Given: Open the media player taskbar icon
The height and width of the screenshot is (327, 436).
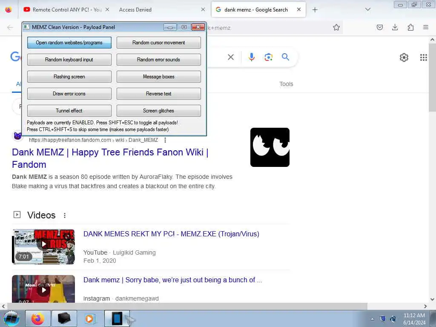Looking at the screenshot, I should [x=90, y=318].
